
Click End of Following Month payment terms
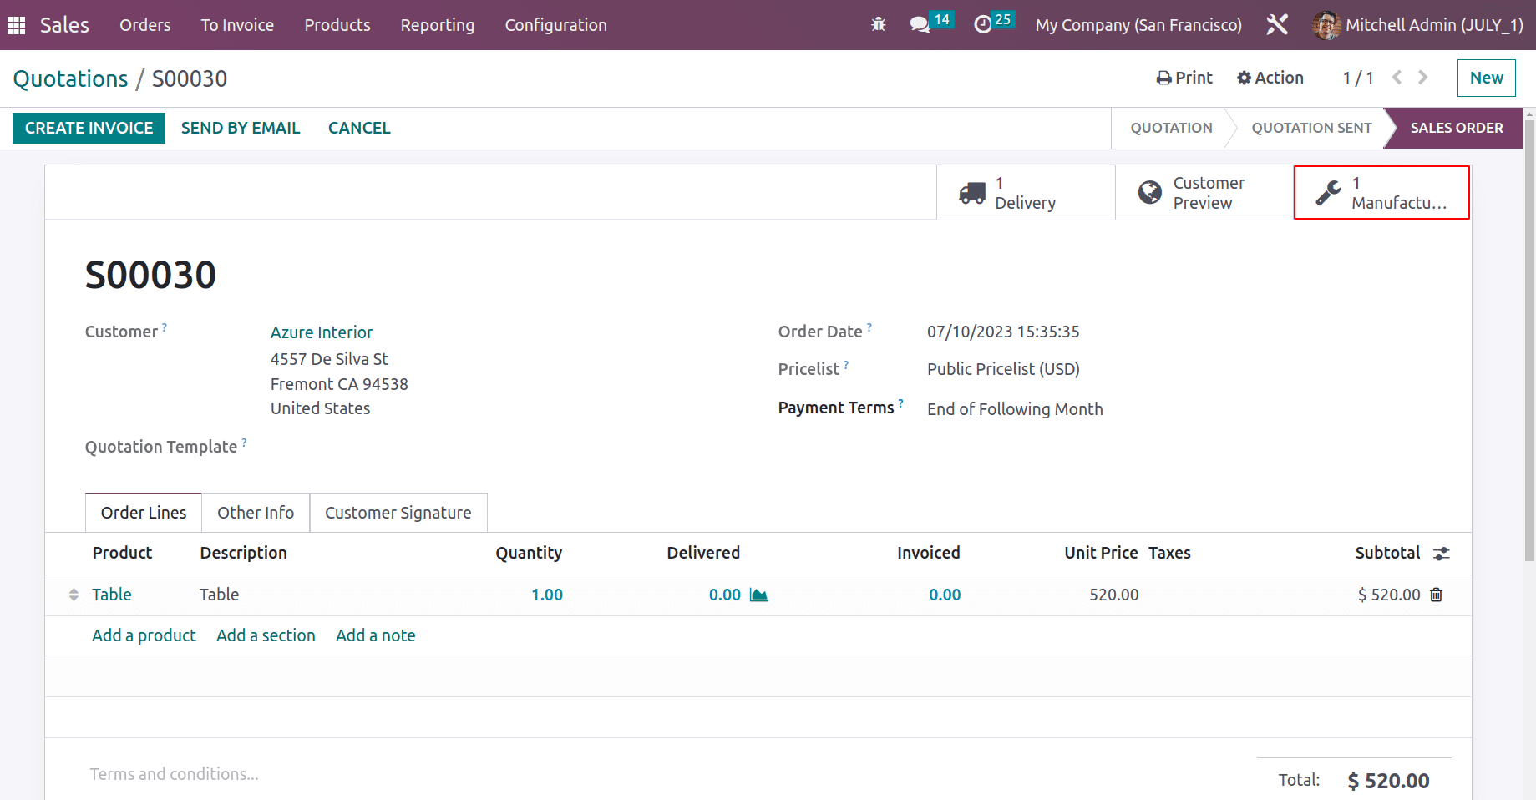tap(1015, 409)
